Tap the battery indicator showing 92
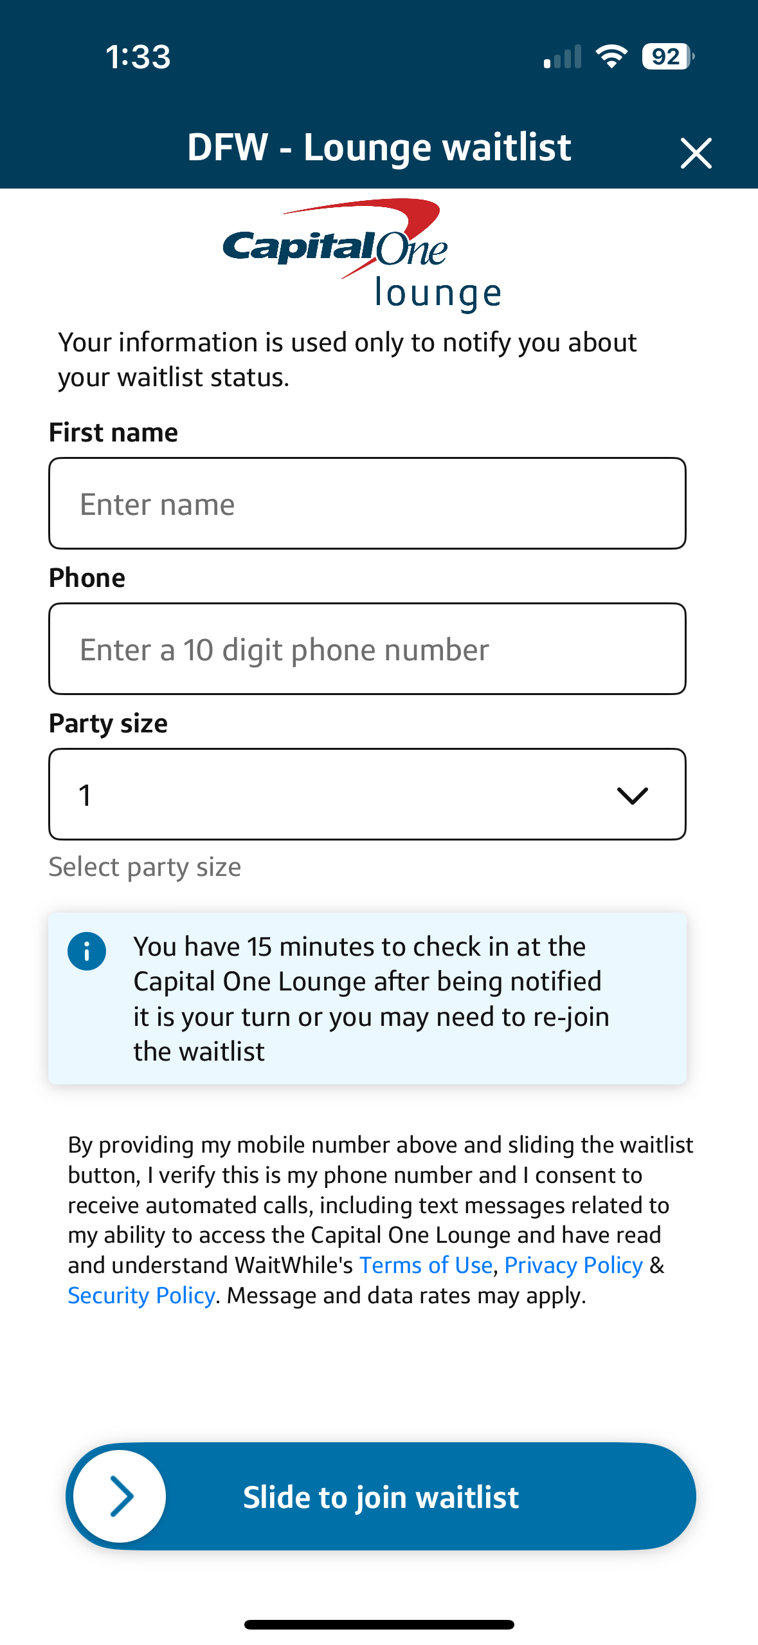This screenshot has height=1645, width=758. coord(665,57)
